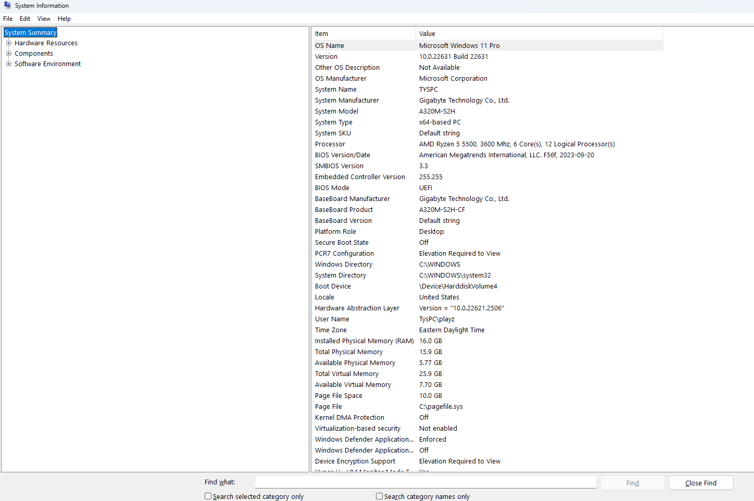Select the Version row label
The height and width of the screenshot is (501, 754).
coord(326,57)
